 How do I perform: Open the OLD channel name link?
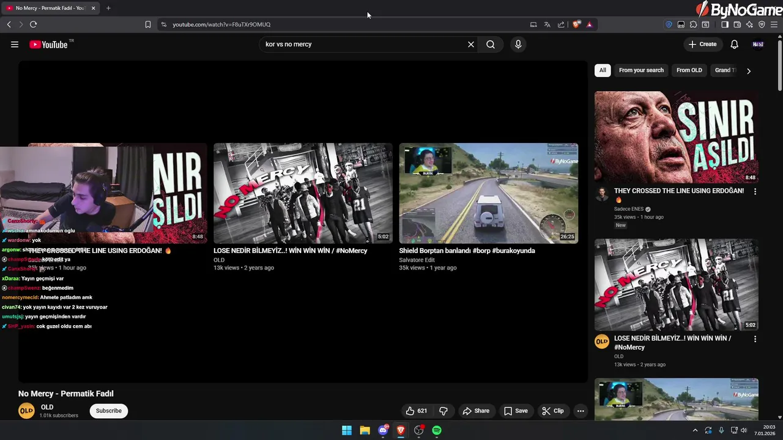pyautogui.click(x=47, y=407)
